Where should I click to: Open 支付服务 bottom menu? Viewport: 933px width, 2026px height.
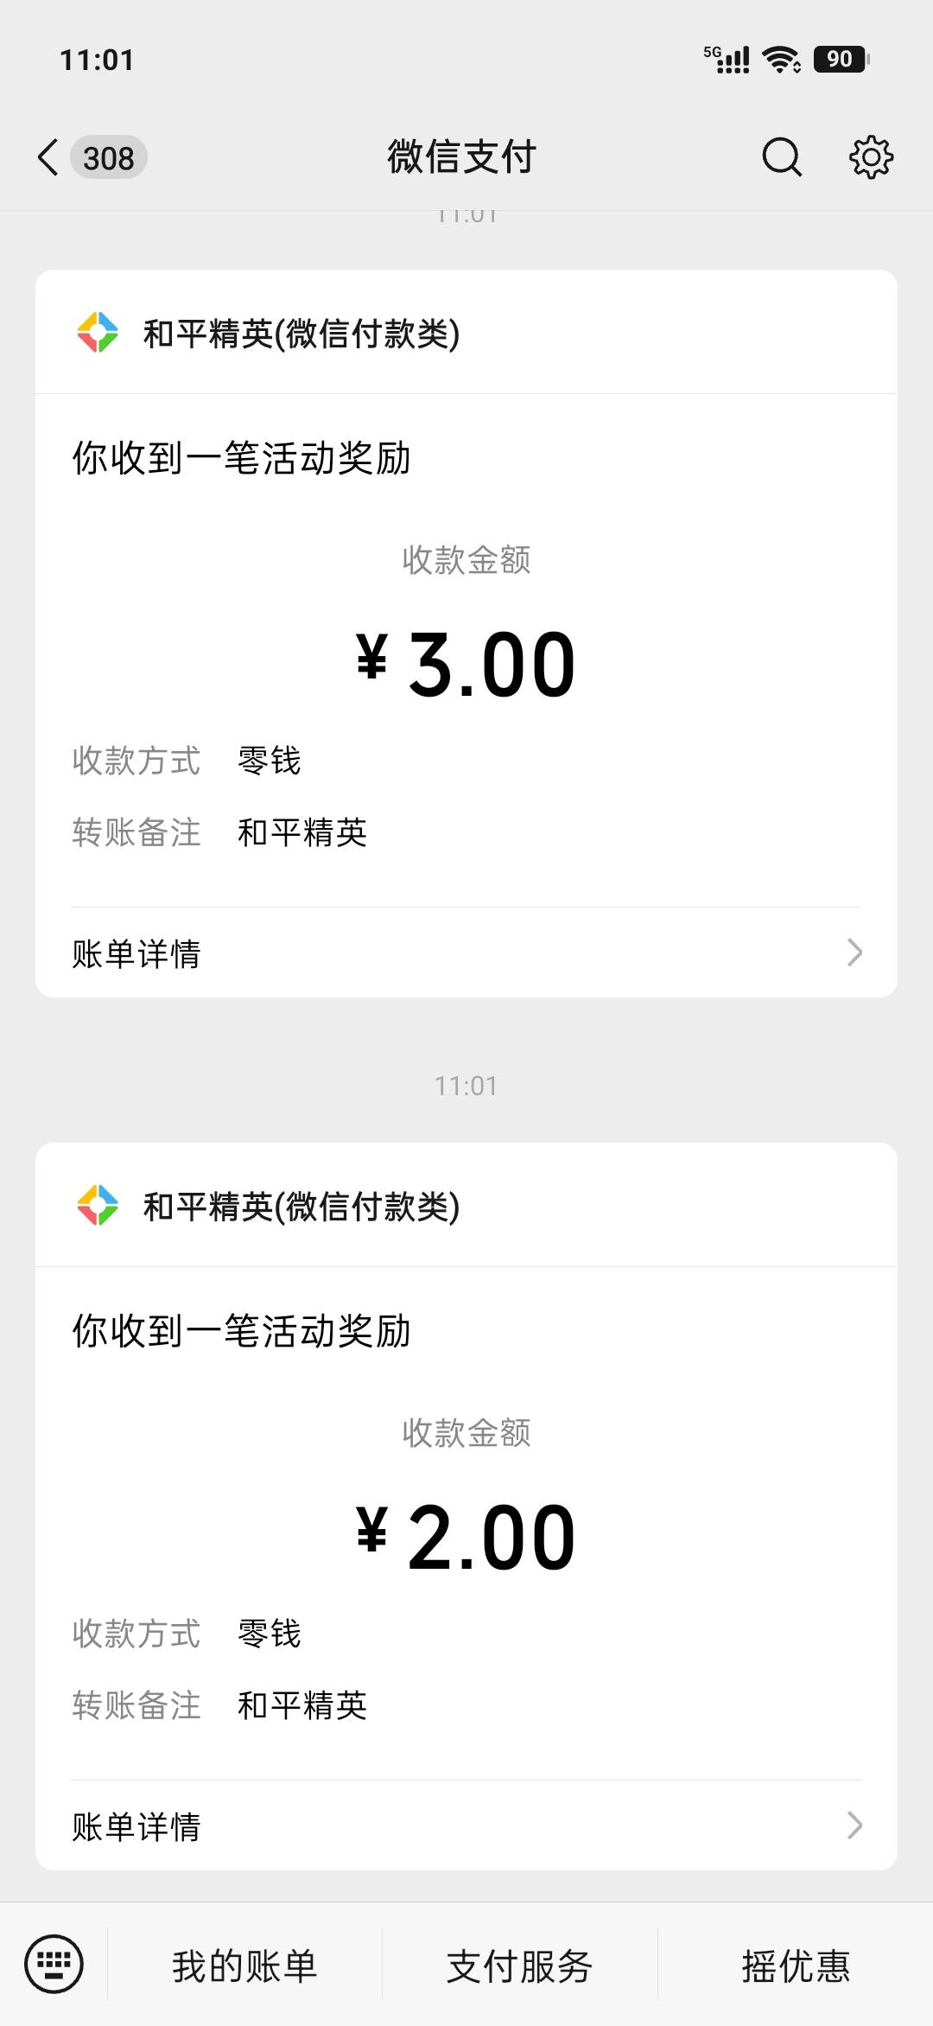519,1965
